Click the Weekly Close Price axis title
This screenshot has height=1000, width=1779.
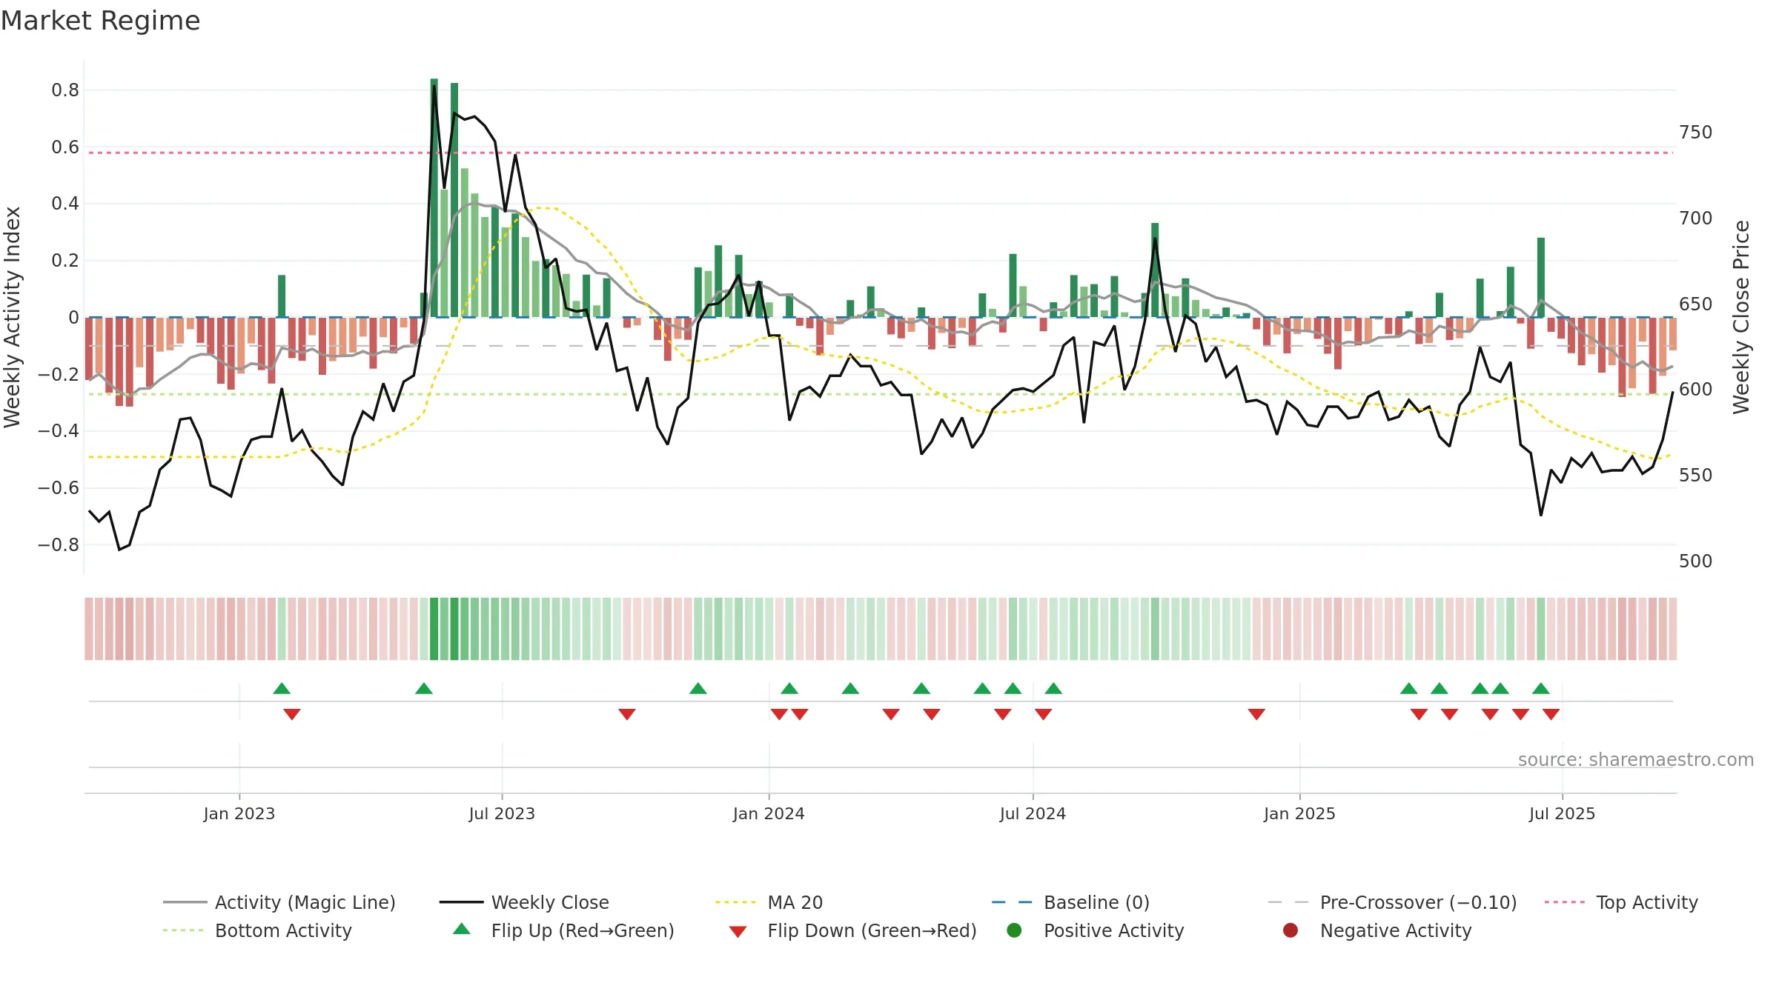click(x=1741, y=317)
